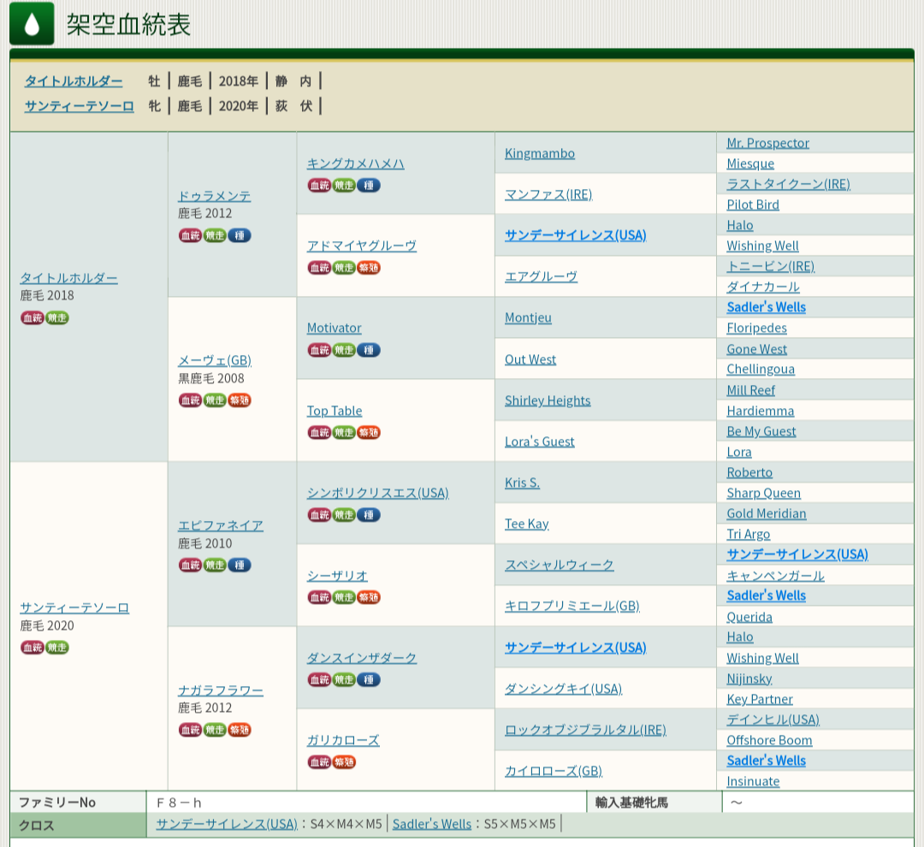Click the 繁殖 badge under Top Table

pos(368,433)
